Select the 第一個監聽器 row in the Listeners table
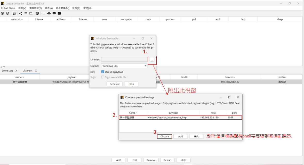Viewport: 304px width, 165px height. [x=151, y=82]
